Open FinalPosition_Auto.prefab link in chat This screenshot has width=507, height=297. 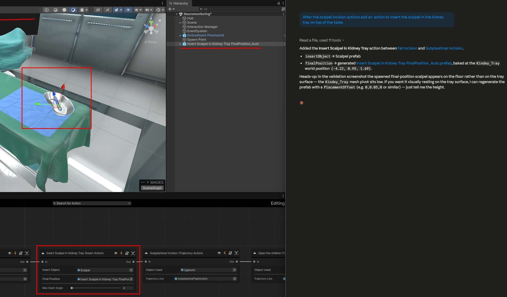click(x=404, y=63)
